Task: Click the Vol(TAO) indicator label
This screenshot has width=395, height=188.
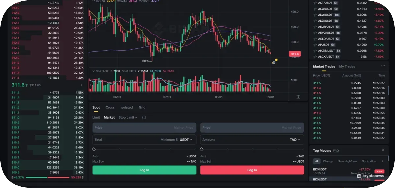Action: pyautogui.click(x=102, y=71)
